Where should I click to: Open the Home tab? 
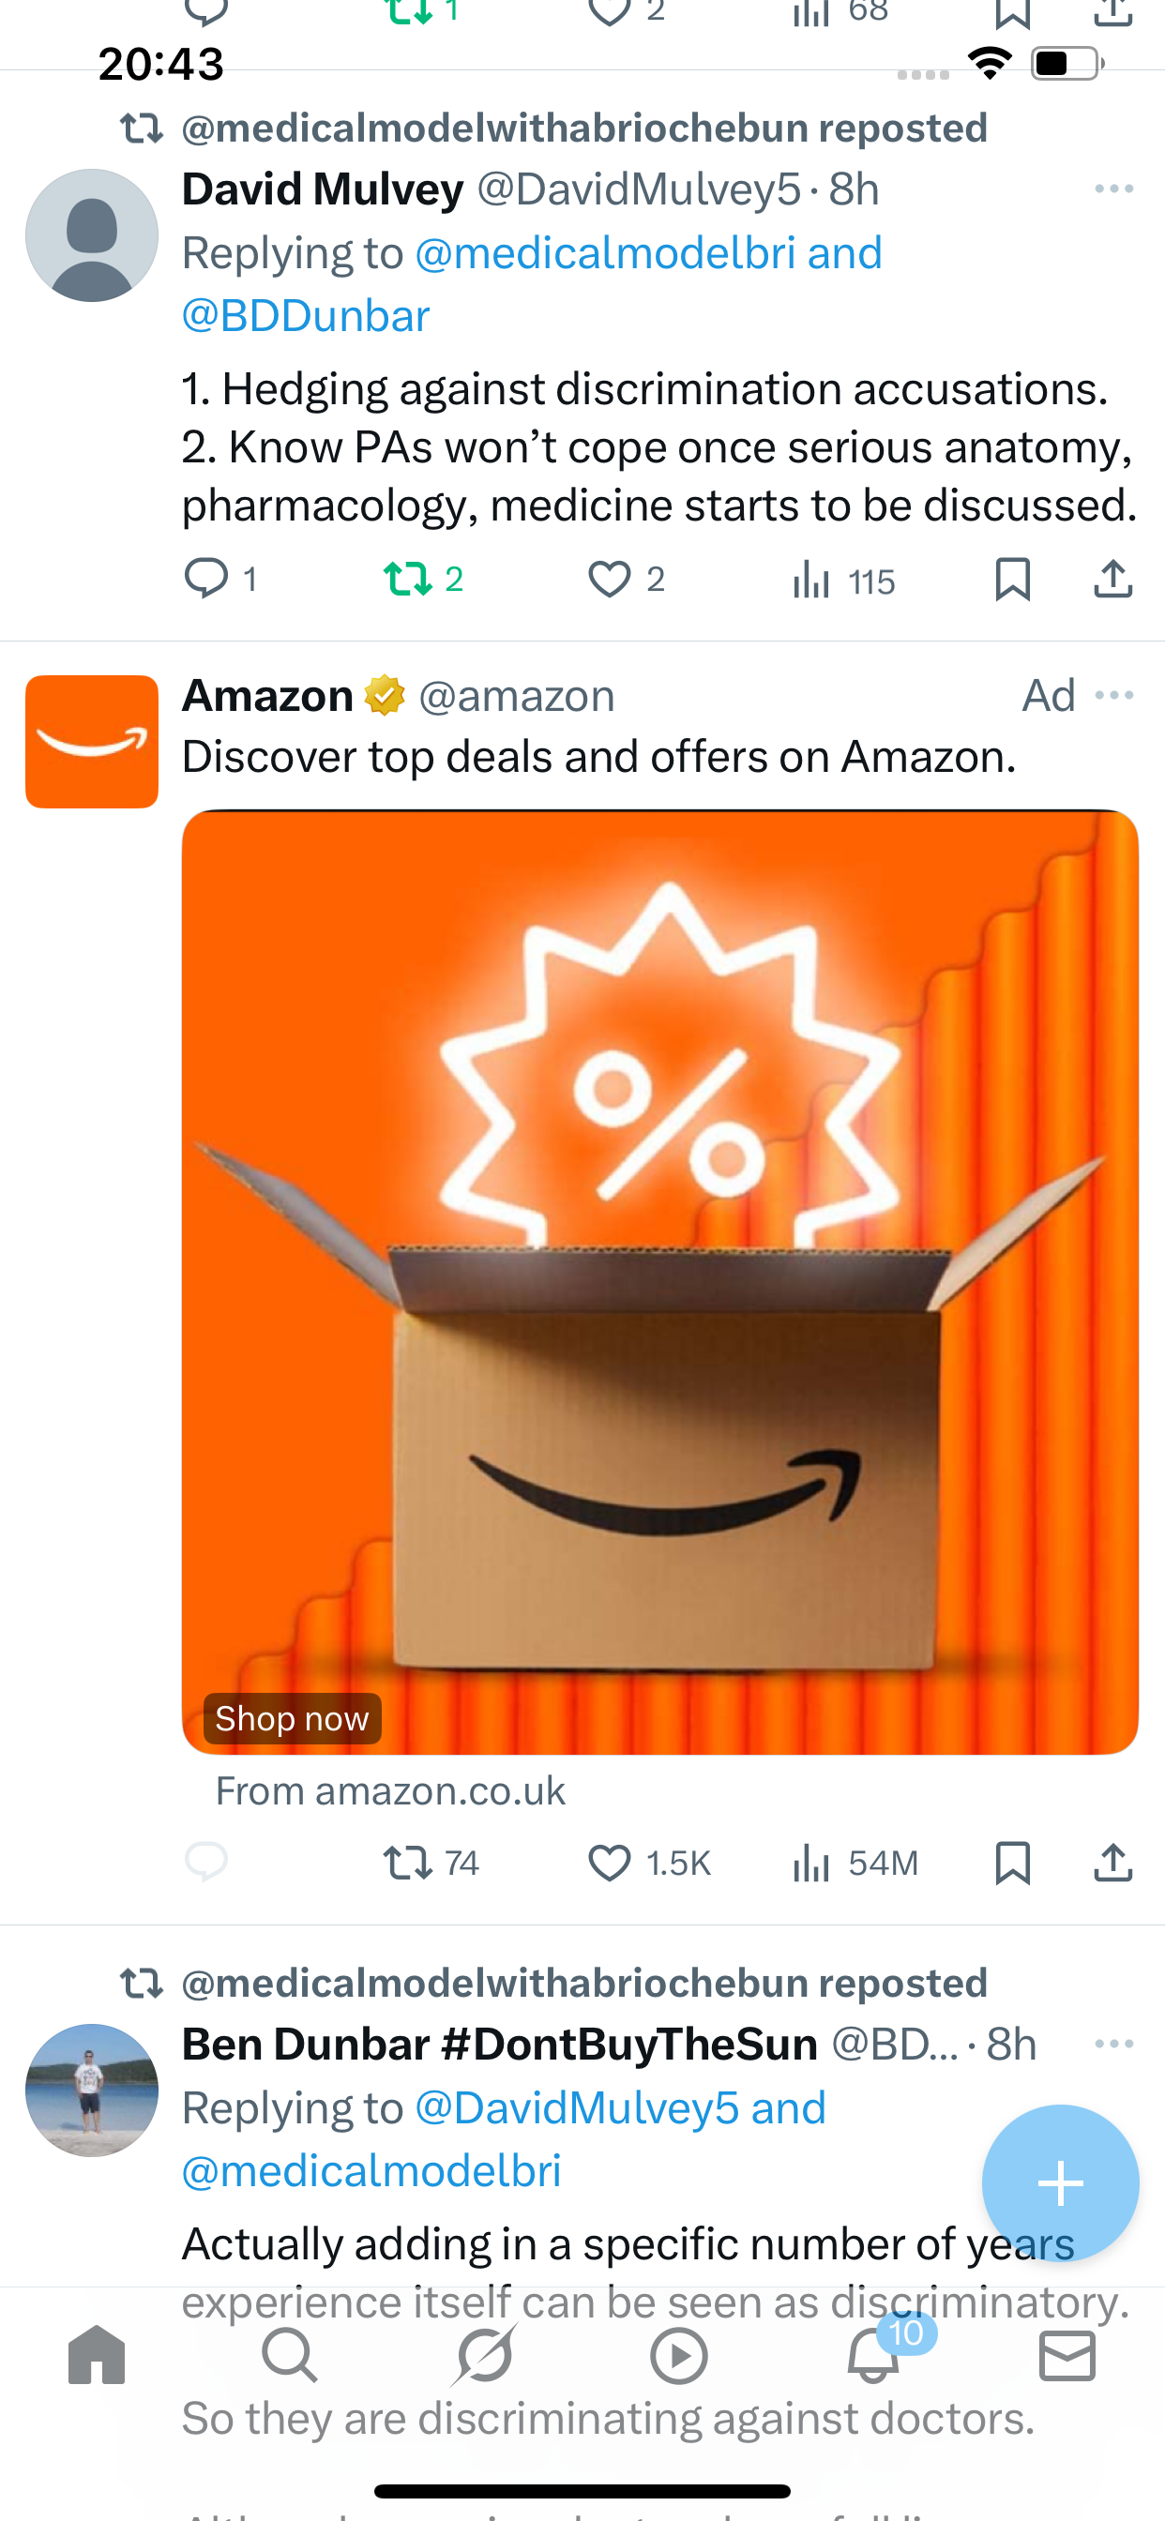tap(97, 2354)
